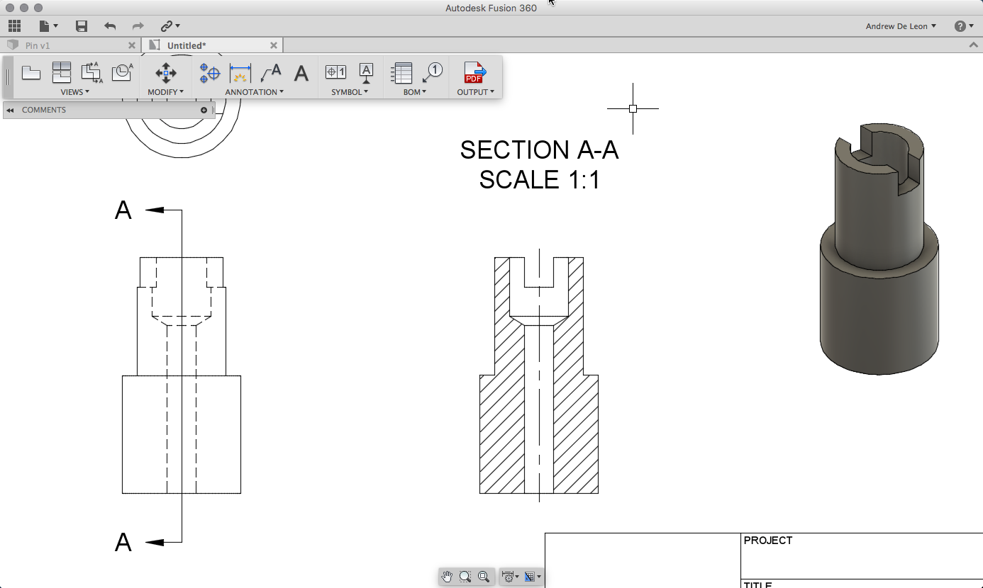Undo the last action
This screenshot has width=983, height=588.
(110, 26)
